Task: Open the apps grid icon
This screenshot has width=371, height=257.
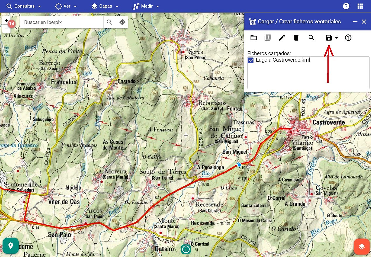Action: click(x=360, y=6)
